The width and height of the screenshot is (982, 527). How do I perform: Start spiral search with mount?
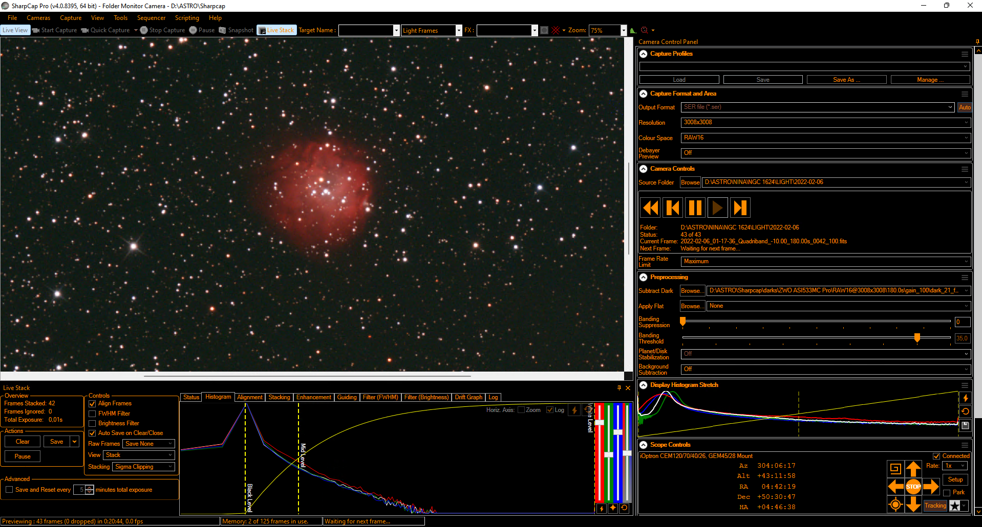[x=895, y=469]
